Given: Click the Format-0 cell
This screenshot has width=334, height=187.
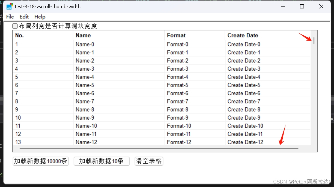Looking at the screenshot, I should click(x=195, y=44).
